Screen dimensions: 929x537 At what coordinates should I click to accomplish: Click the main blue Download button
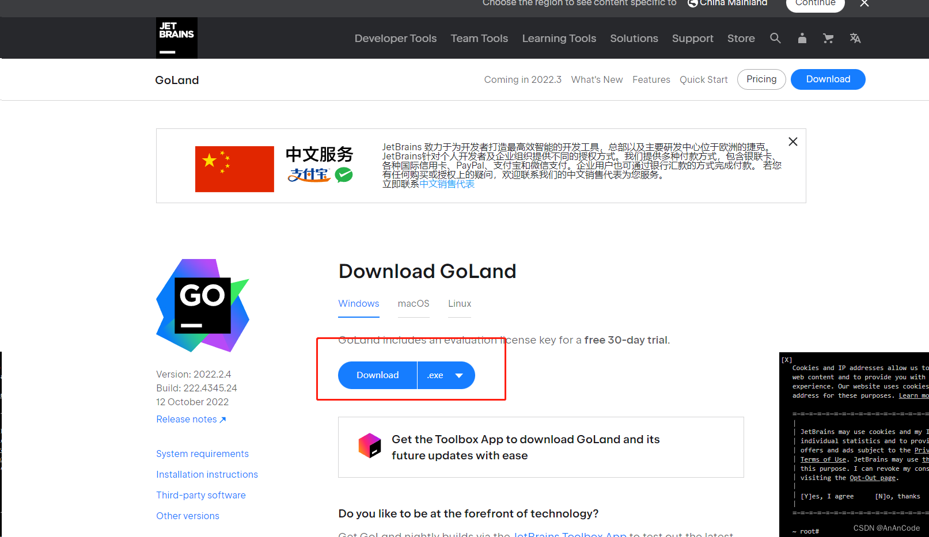[378, 375]
